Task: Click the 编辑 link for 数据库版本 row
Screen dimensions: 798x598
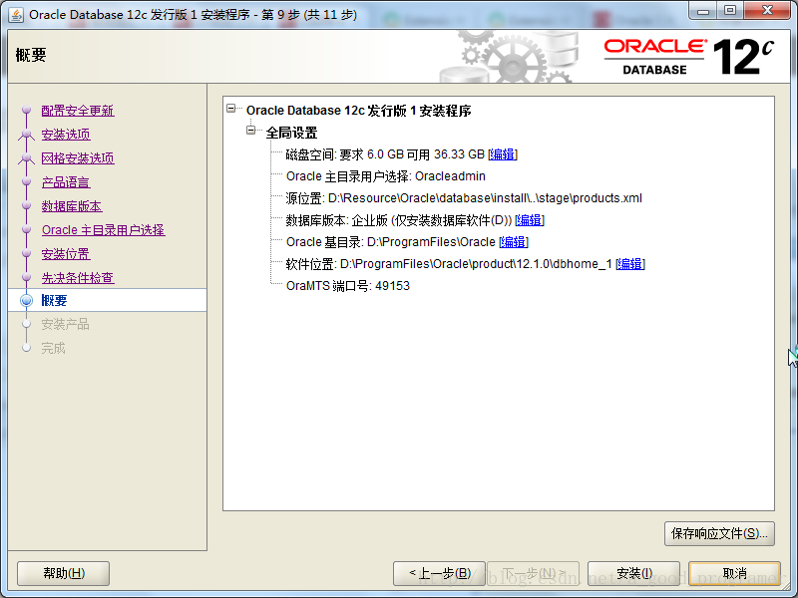Action: pos(530,220)
